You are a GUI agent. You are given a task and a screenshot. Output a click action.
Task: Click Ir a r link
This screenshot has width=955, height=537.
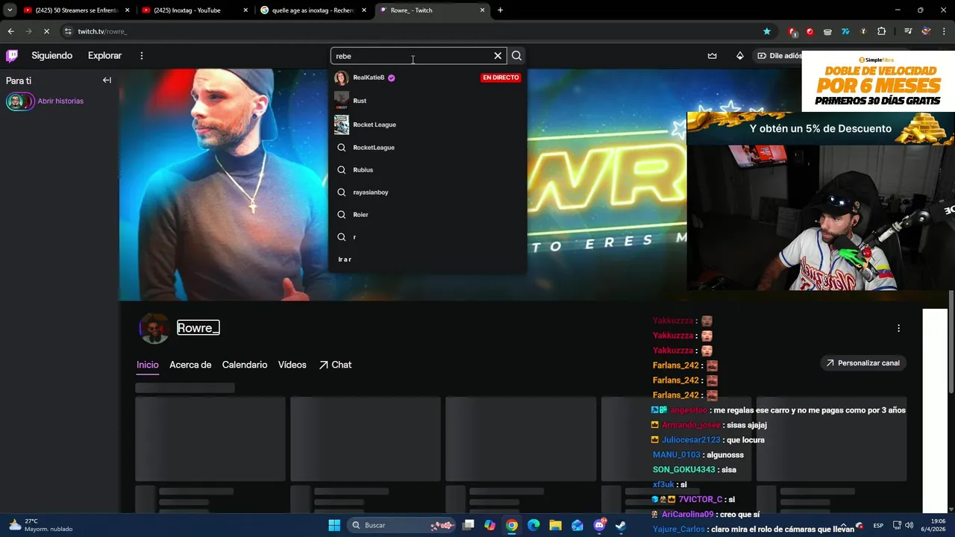pos(345,260)
